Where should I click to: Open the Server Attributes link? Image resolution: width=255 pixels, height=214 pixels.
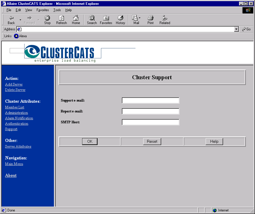(x=18, y=146)
